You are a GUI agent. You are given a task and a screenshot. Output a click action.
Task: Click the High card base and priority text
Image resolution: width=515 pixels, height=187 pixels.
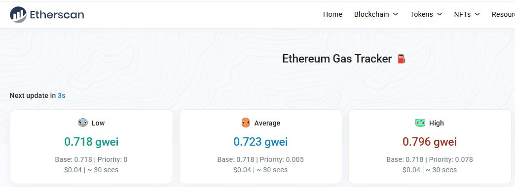pos(430,159)
